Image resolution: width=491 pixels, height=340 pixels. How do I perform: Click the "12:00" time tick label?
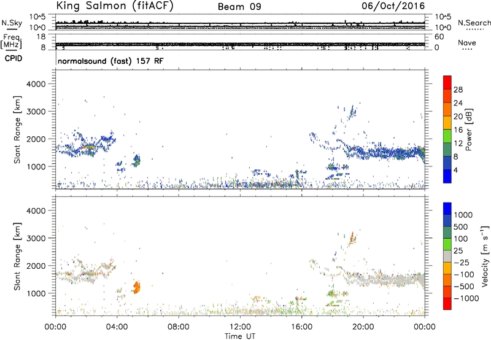click(x=240, y=327)
